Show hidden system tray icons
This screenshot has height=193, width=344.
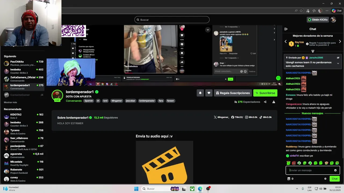(x=297, y=189)
